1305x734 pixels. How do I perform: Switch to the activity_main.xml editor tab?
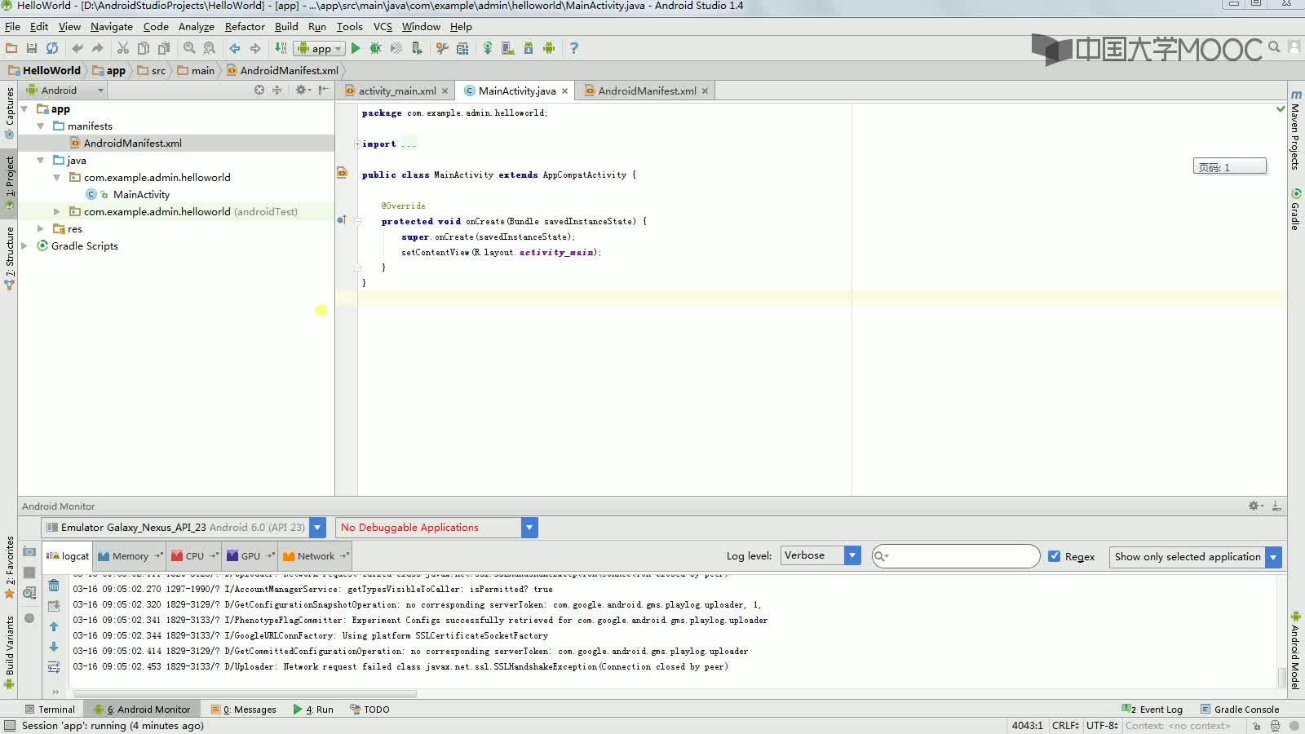pyautogui.click(x=397, y=91)
